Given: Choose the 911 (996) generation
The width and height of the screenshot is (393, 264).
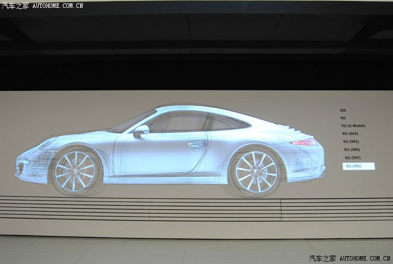Looking at the screenshot, I should click(352, 149).
